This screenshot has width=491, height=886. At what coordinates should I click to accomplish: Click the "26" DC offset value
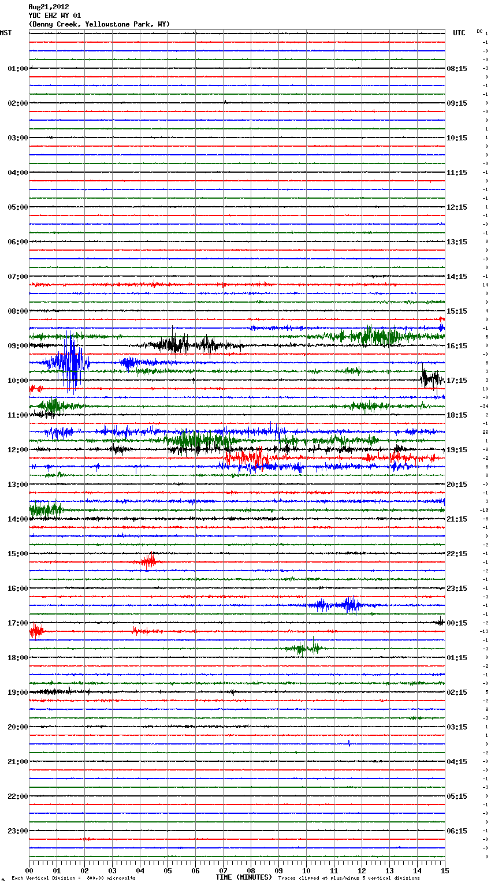coord(485,433)
